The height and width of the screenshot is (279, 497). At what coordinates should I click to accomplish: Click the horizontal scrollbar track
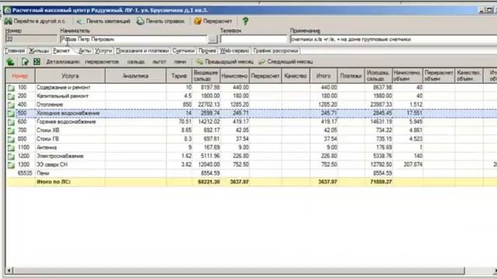coord(239,270)
